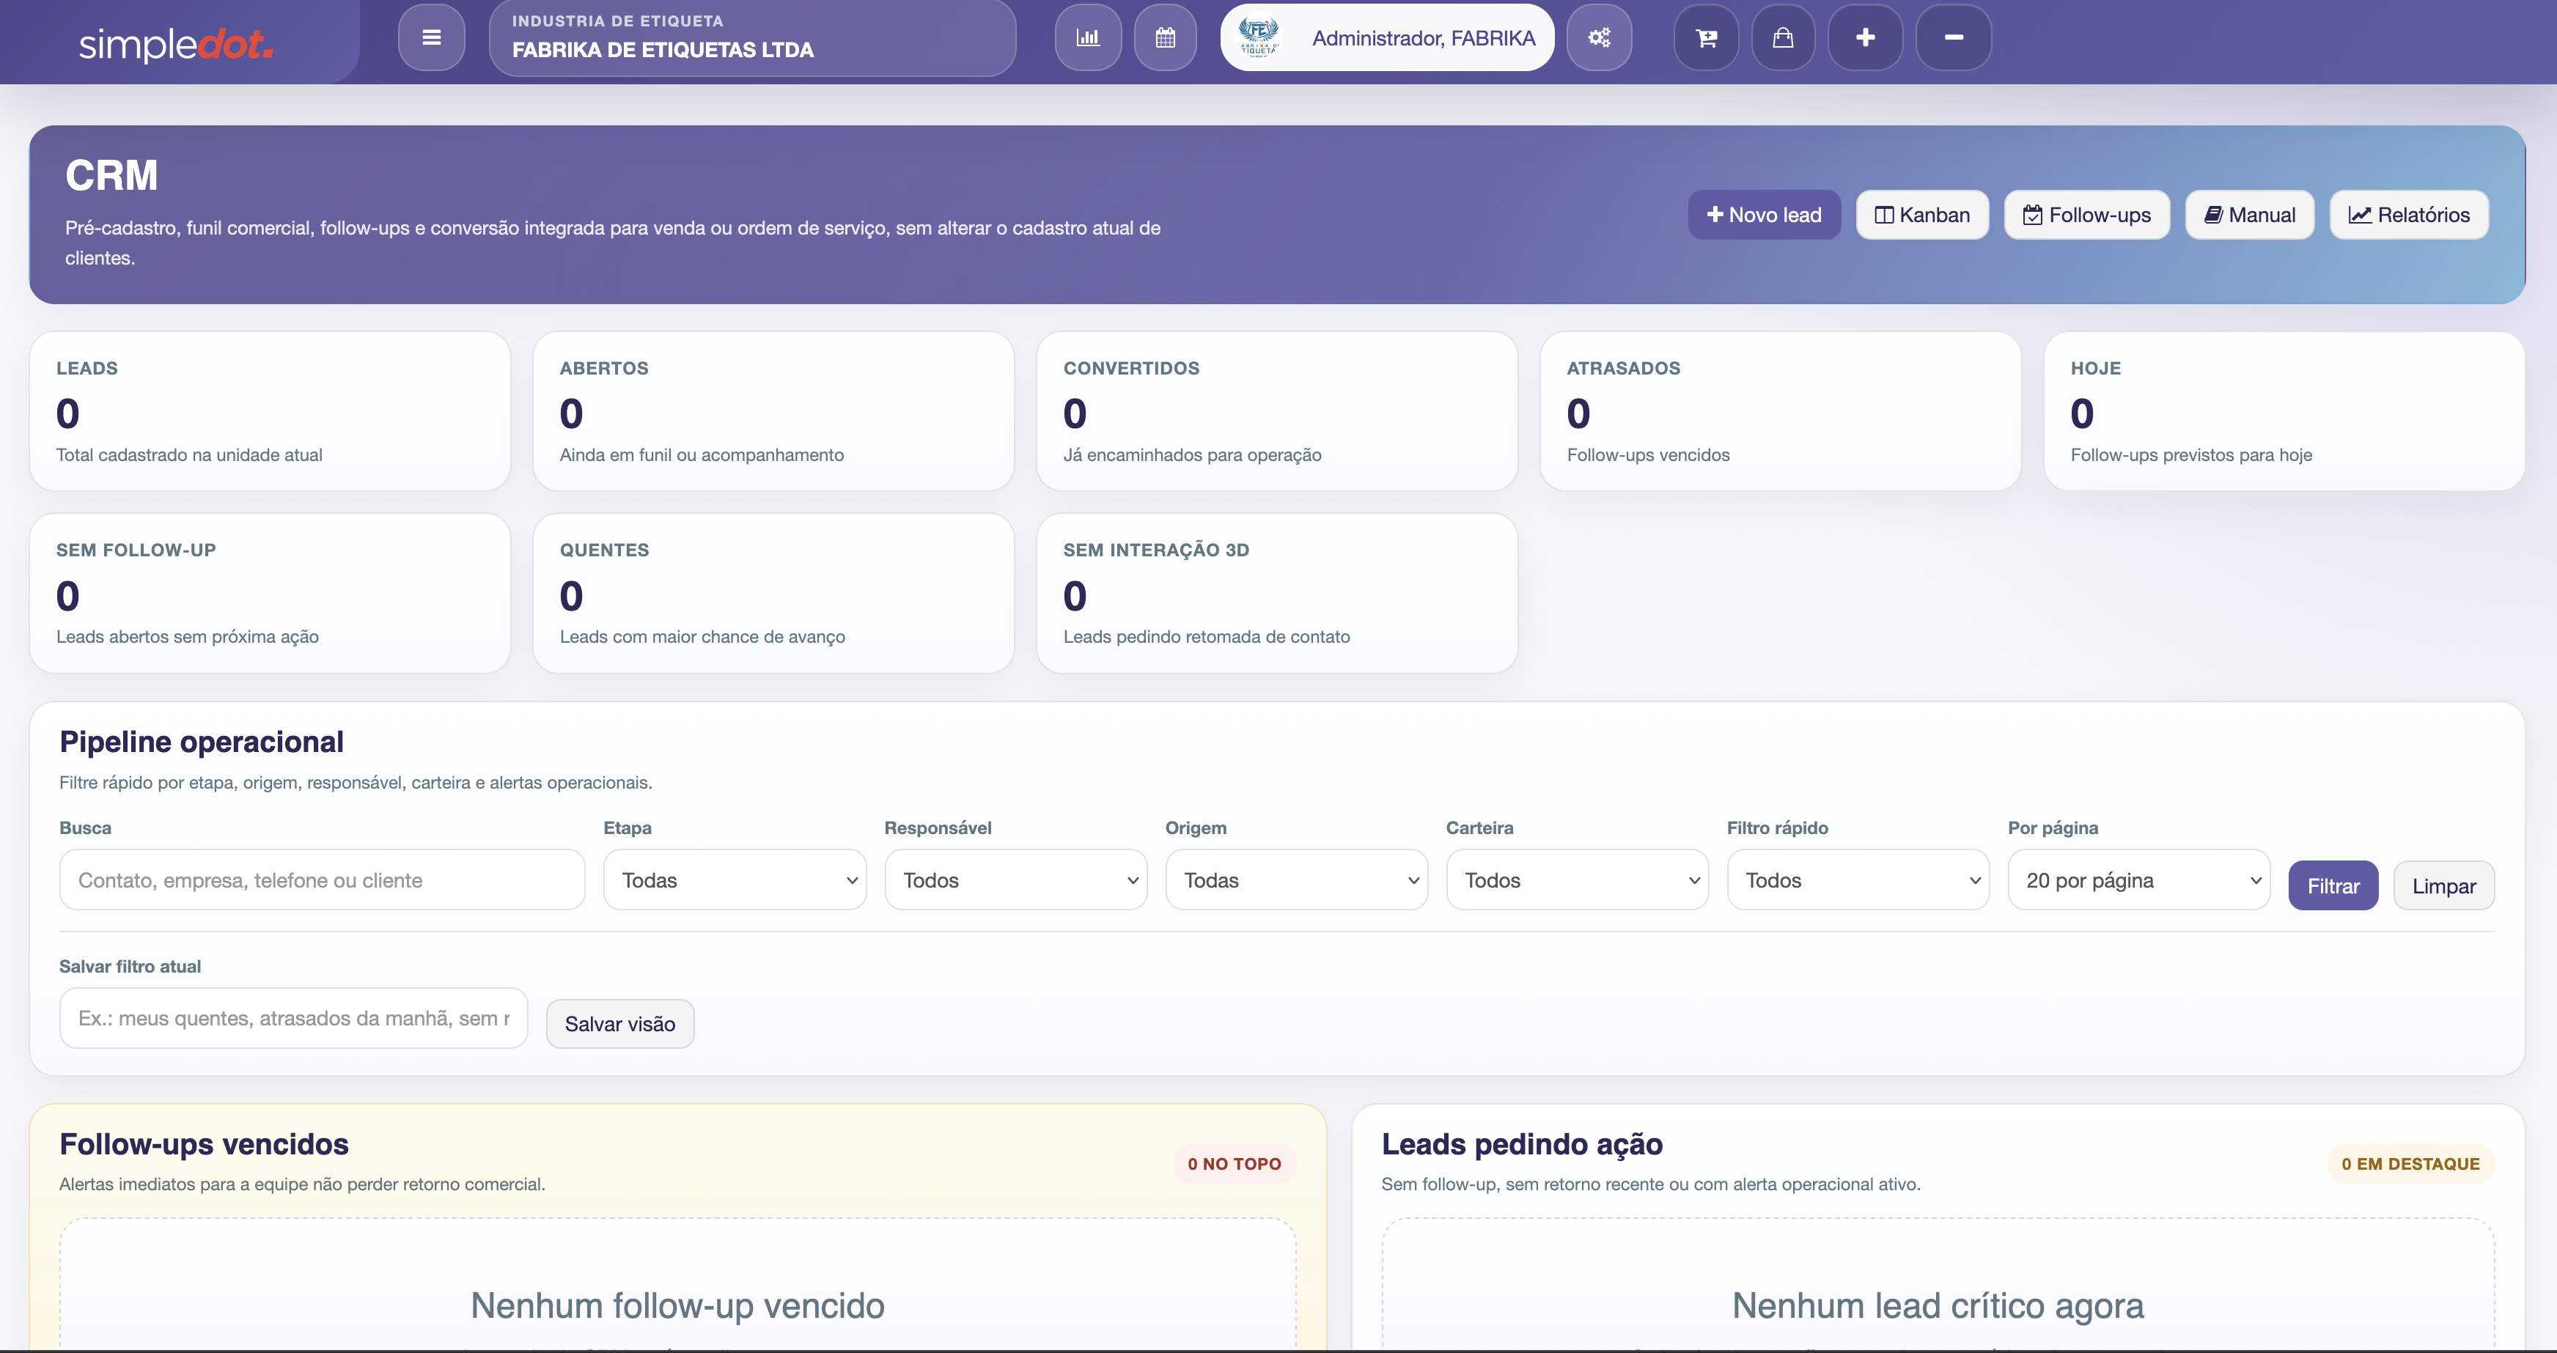
Task: Open the calendar icon in top bar
Action: coord(1166,37)
